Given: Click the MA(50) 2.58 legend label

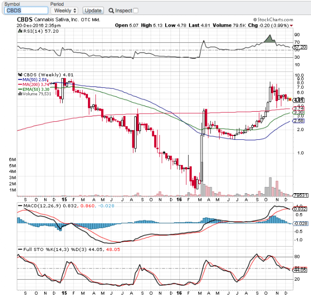Looking at the screenshot, I should click(35, 80).
